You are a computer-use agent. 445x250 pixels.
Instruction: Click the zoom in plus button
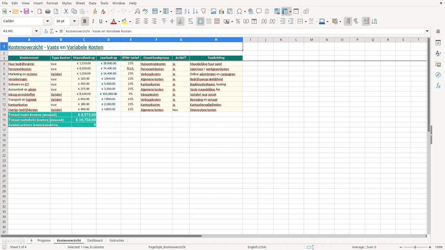(x=430, y=247)
